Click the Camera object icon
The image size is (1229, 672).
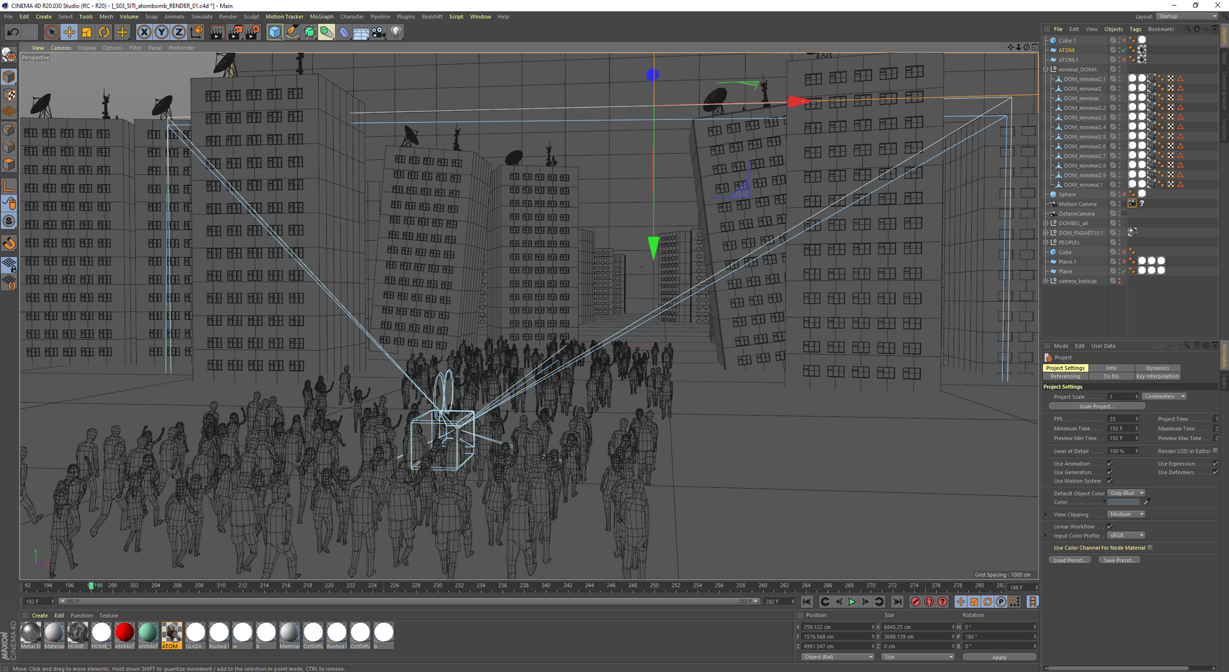tap(379, 32)
